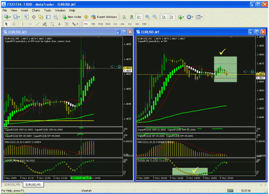Open the View menu
The image size is (269, 194).
click(14, 10)
